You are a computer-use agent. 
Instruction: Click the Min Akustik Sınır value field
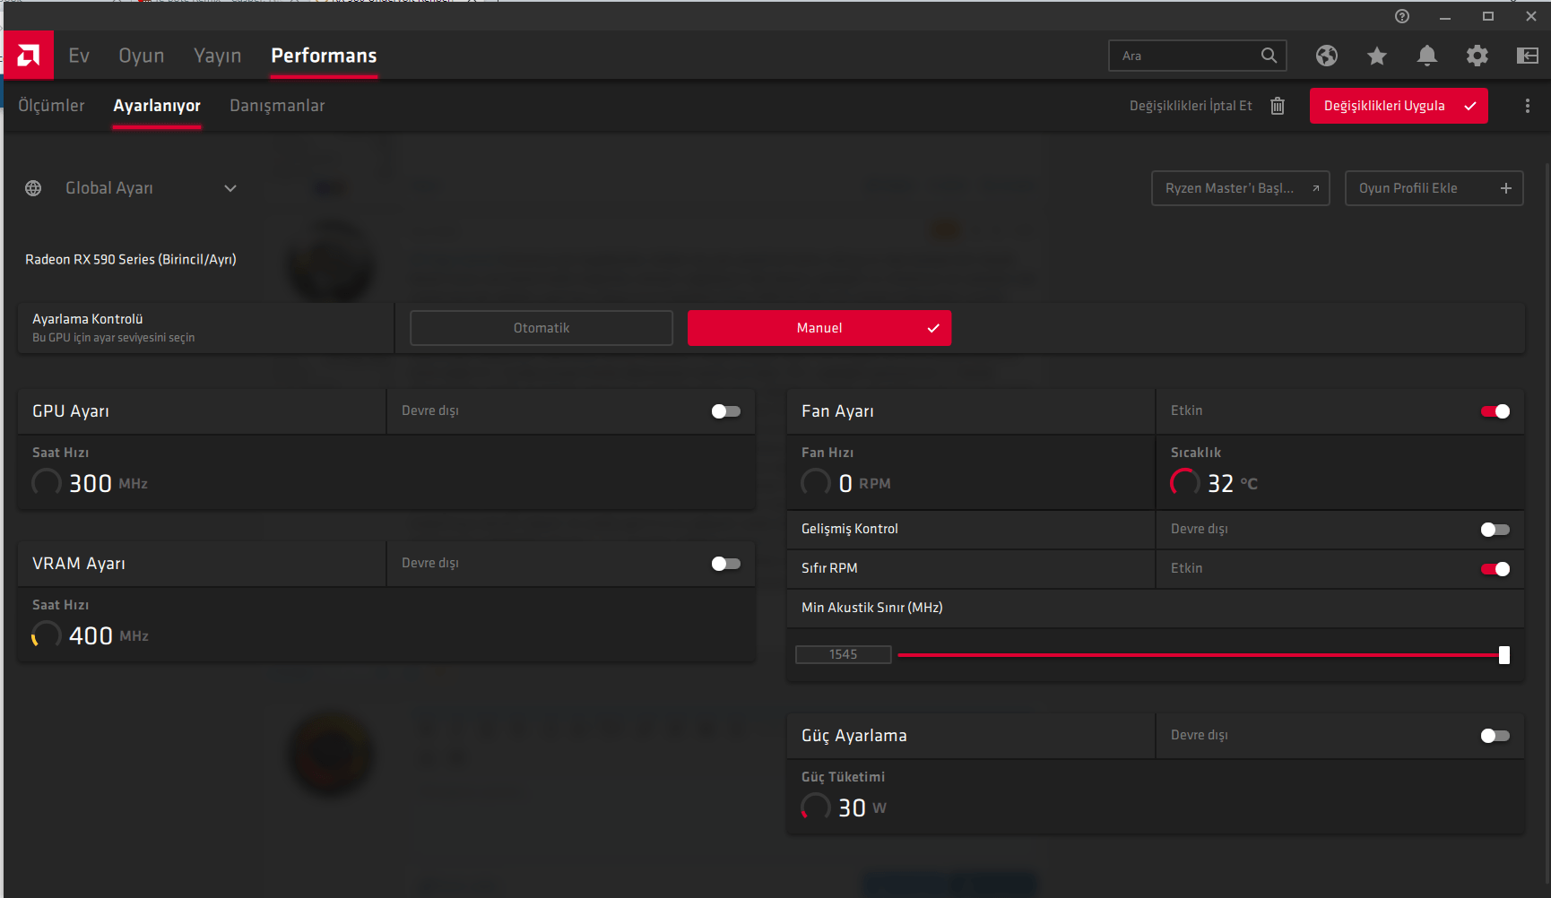pos(844,655)
